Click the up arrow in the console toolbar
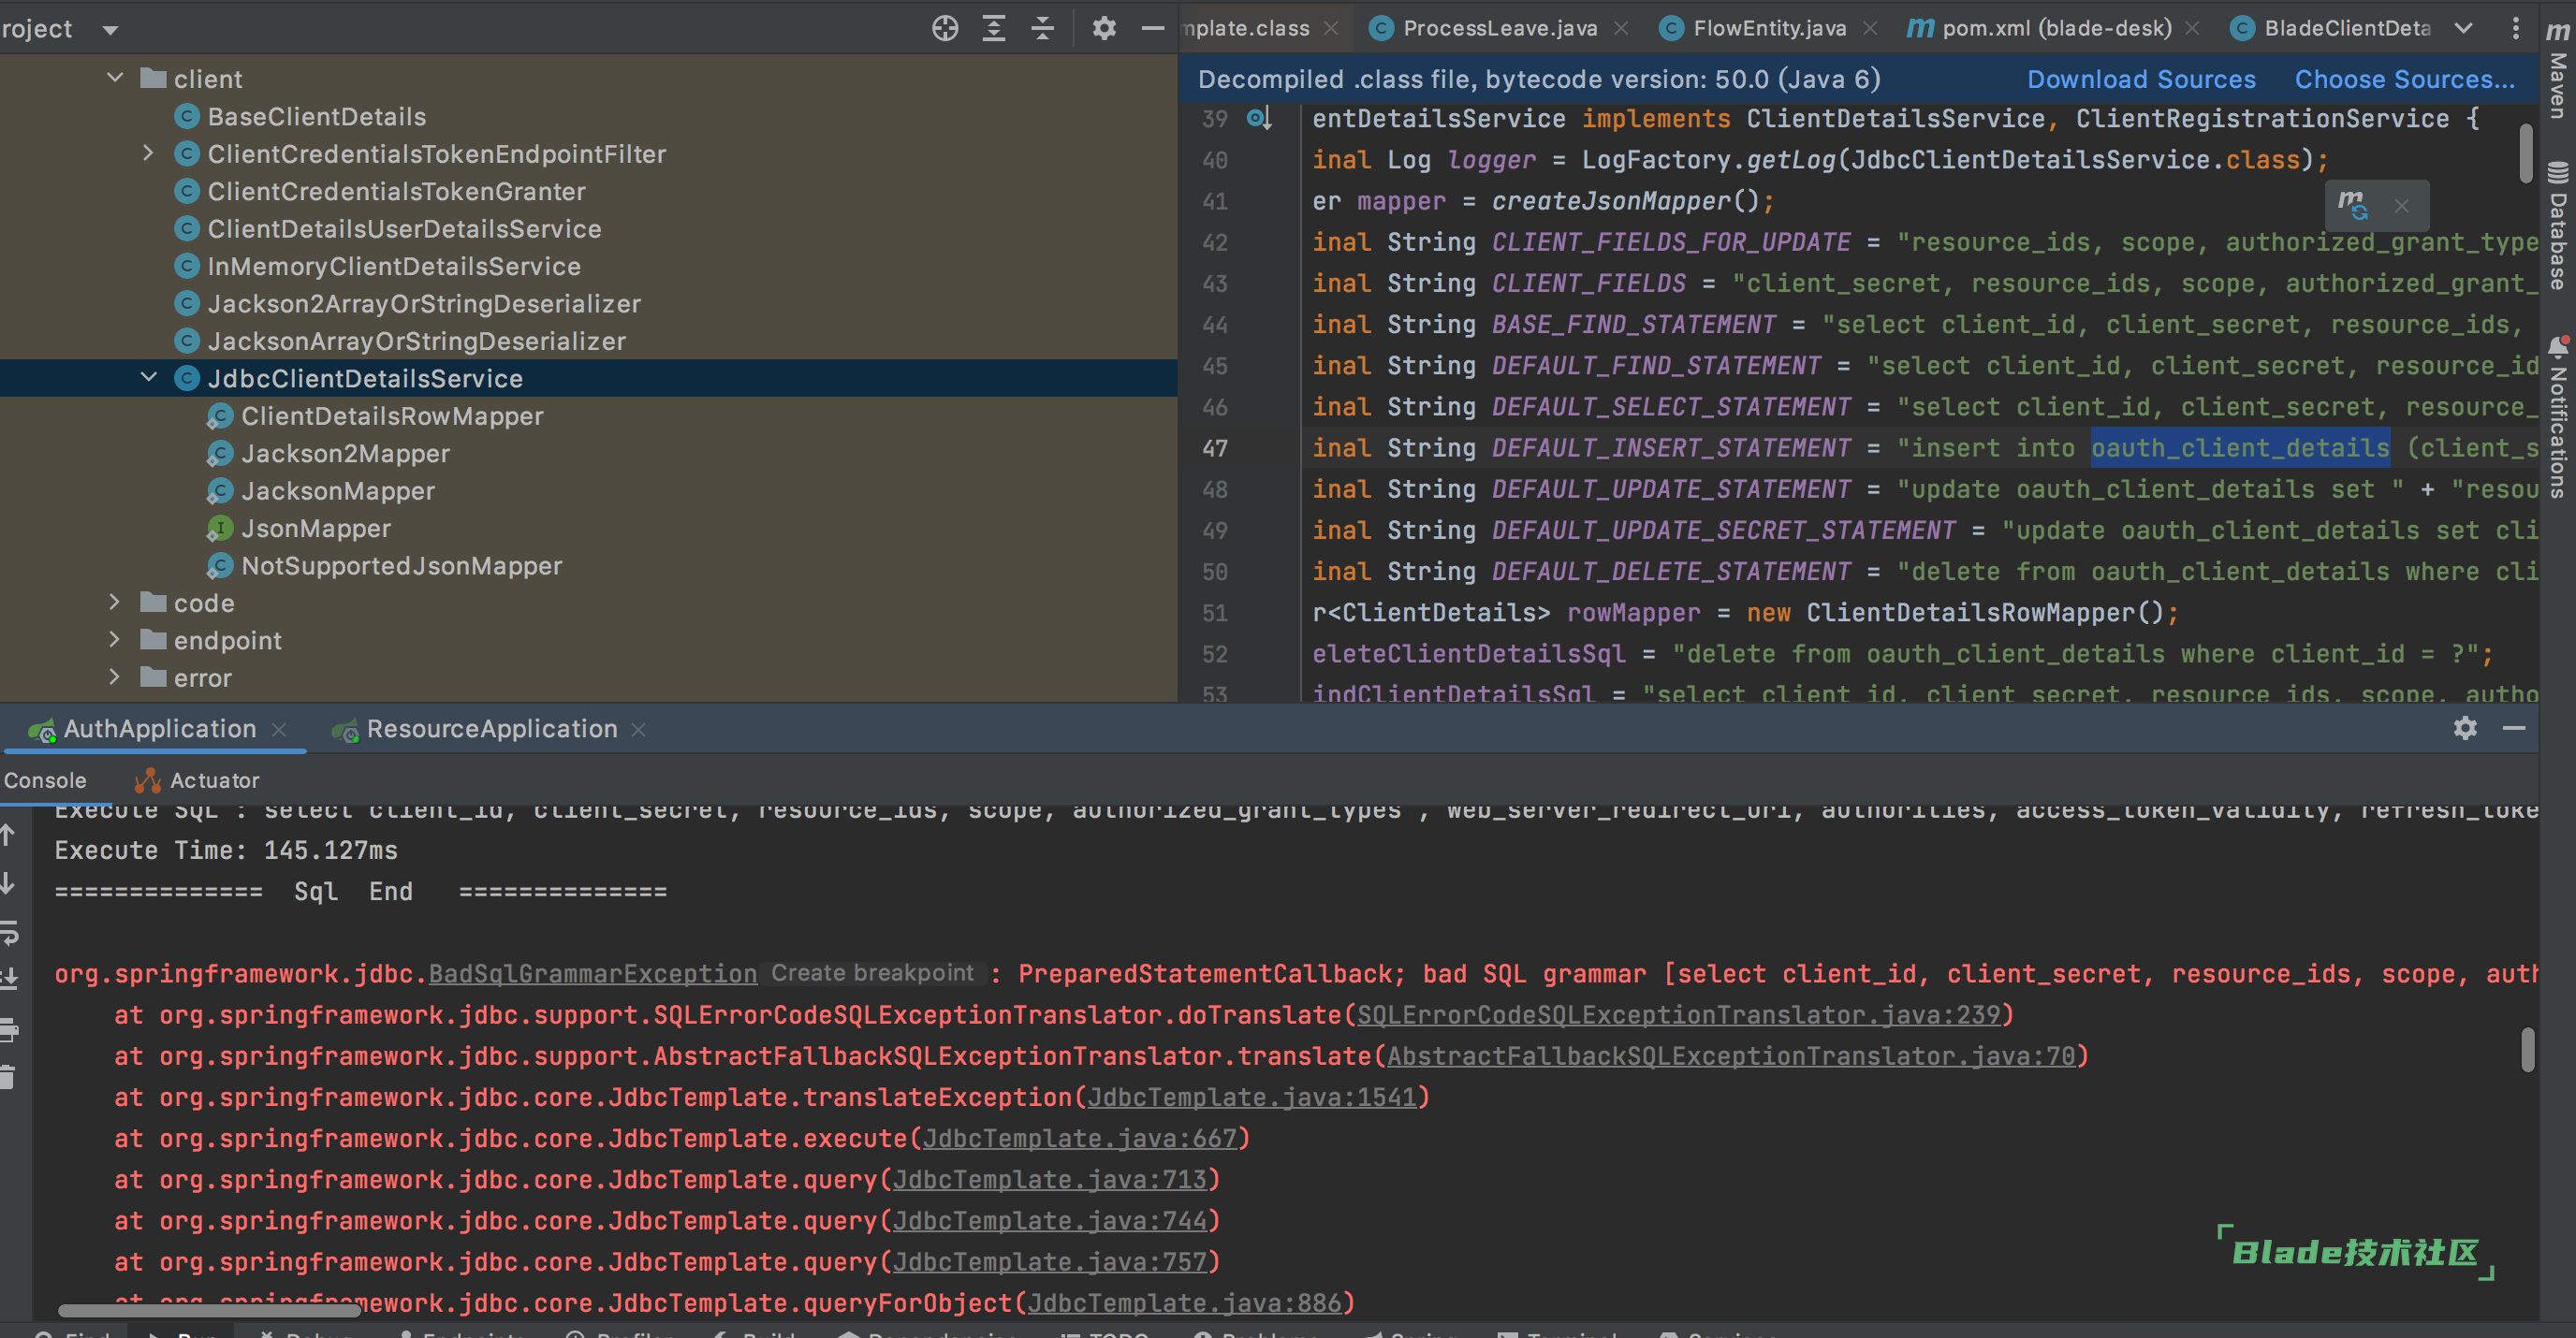 tap(8, 835)
